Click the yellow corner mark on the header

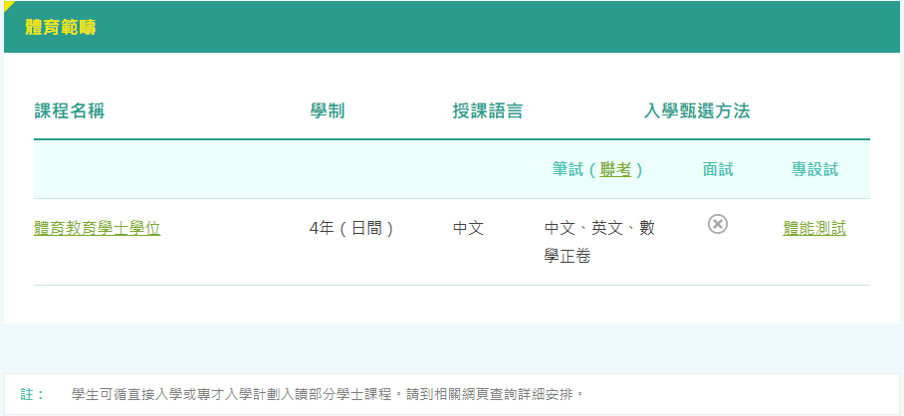(8, 5)
